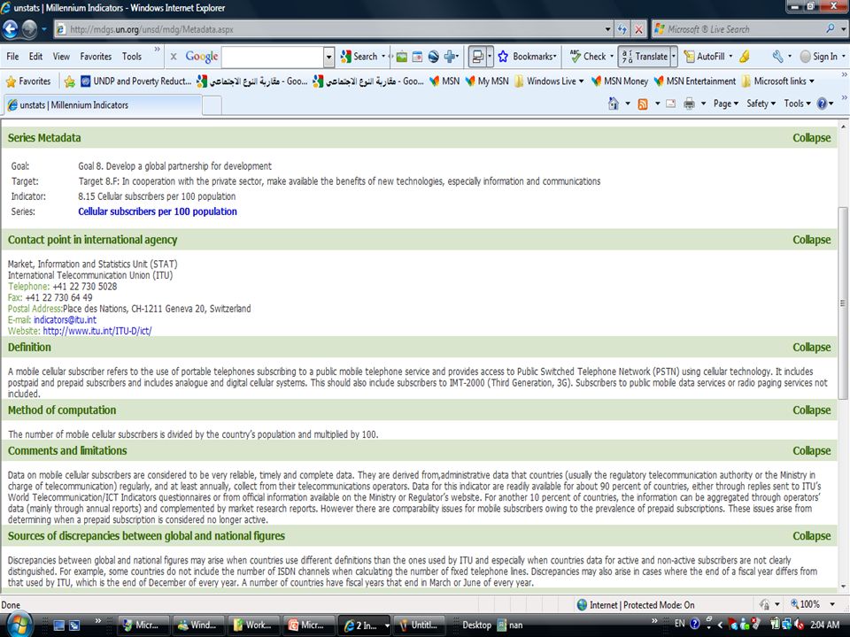Switch to the Work... taskbar window

pyautogui.click(x=252, y=625)
